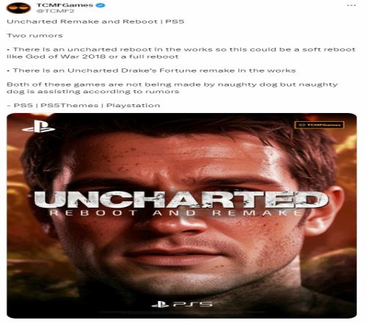
Task: Open the Uncharted poster image
Action: [182, 216]
